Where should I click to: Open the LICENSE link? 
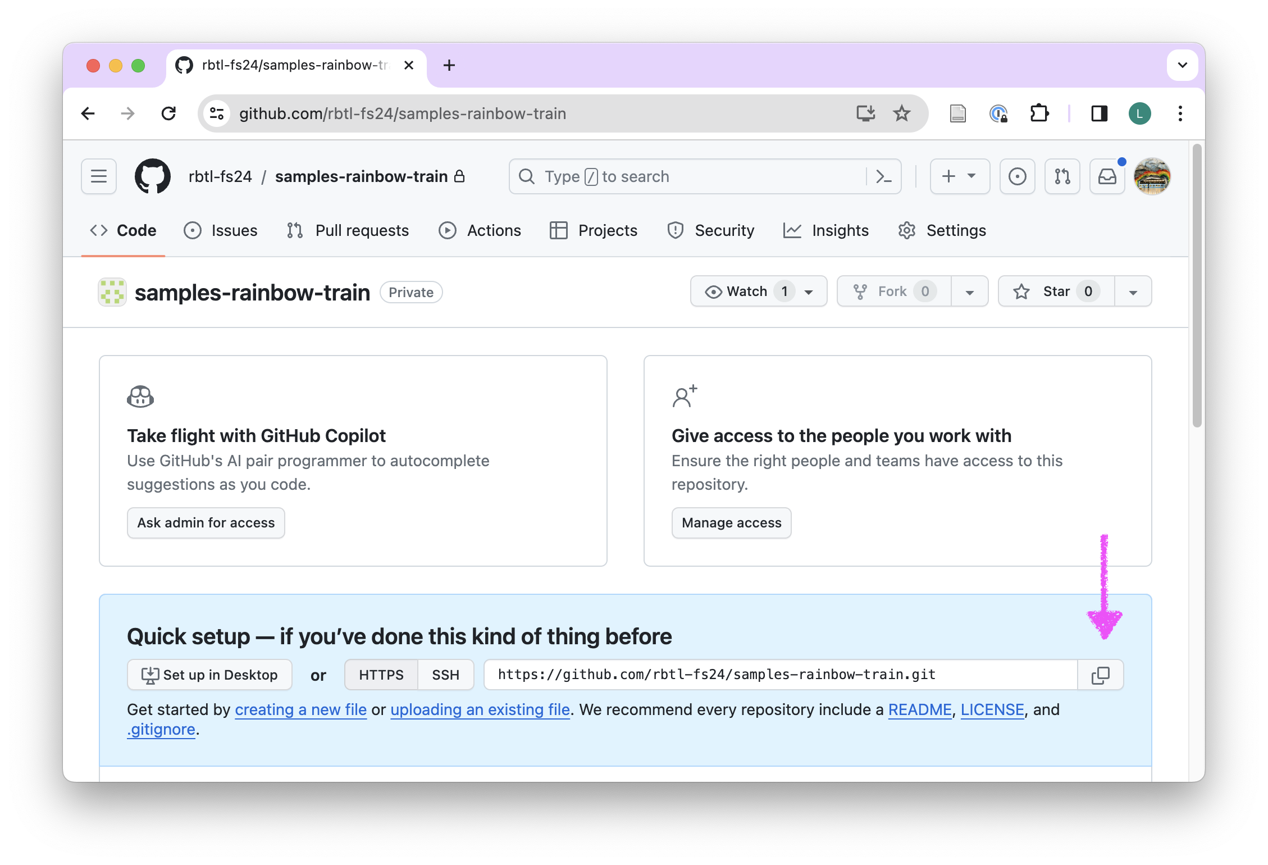point(992,709)
